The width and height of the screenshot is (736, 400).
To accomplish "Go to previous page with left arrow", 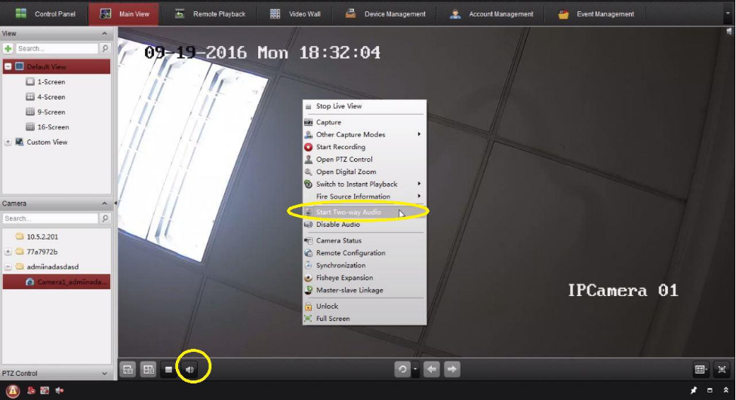I will [432, 369].
